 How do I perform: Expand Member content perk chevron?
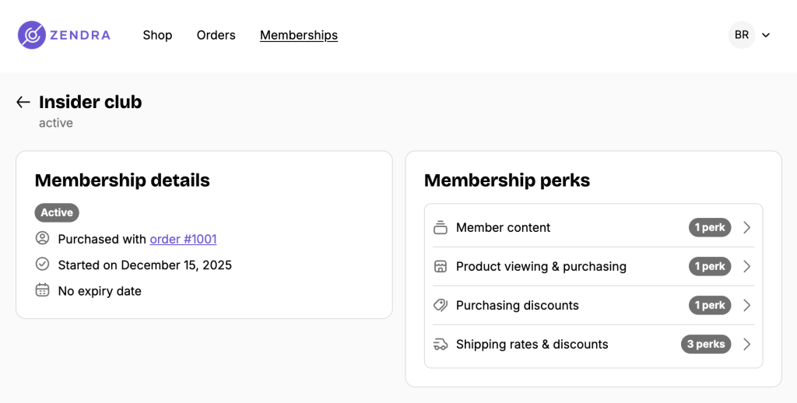click(x=746, y=228)
